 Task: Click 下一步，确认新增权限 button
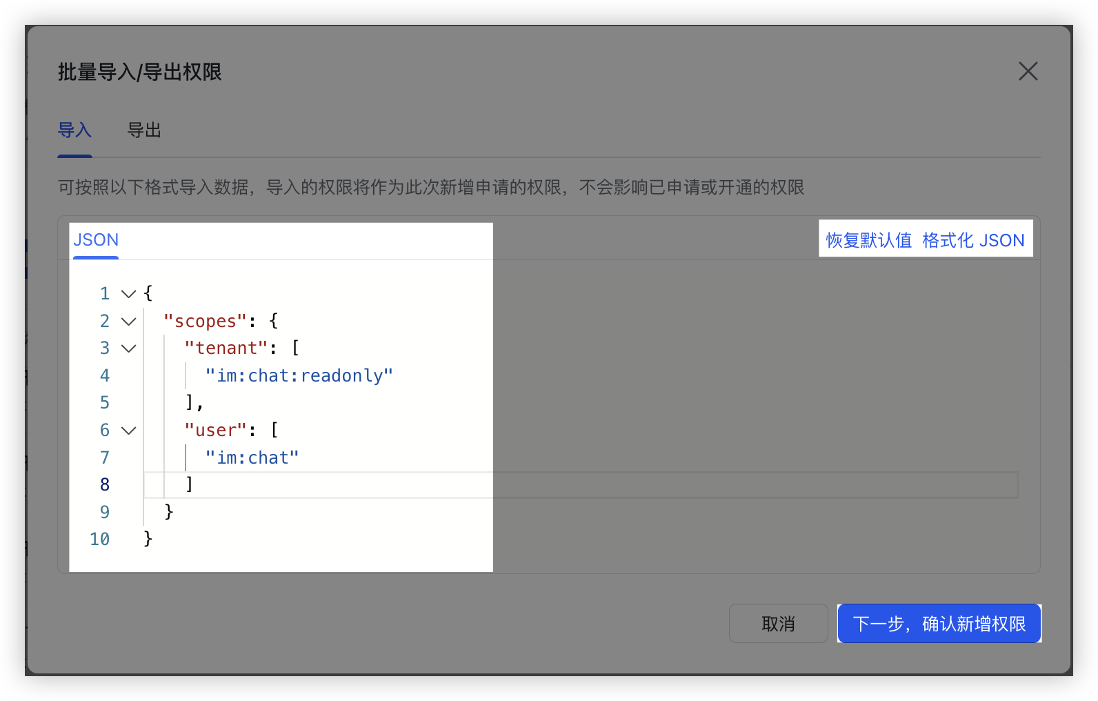(939, 624)
